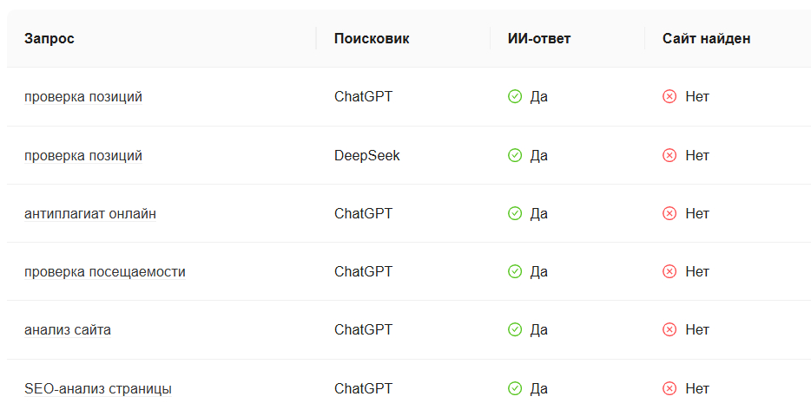Viewport: 811px width, 416px height.
Task: Click red cross icon in DeepSeek row
Action: coord(669,155)
